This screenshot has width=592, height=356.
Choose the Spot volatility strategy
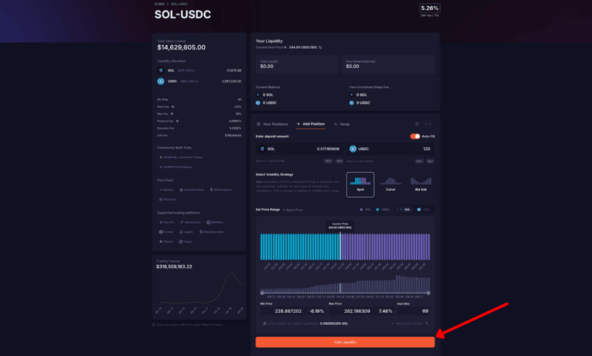(360, 185)
